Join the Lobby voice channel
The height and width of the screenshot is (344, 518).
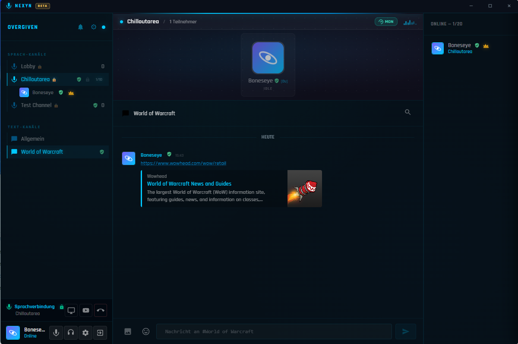58,66
